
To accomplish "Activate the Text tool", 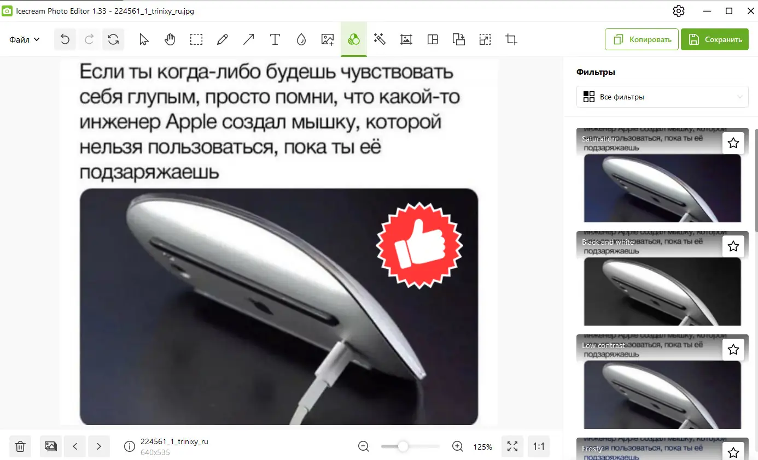I will click(275, 39).
